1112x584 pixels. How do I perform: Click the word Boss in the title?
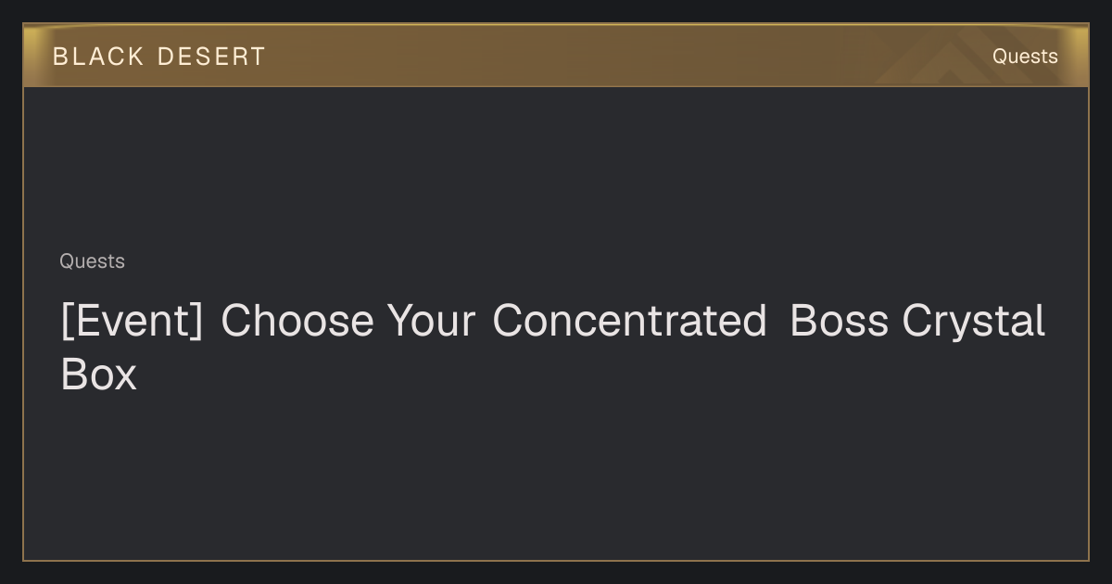click(839, 321)
